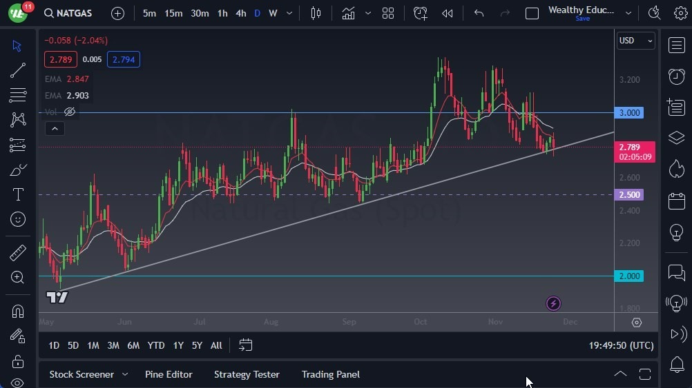Expand the Stock Screener dropdown arrow
This screenshot has width=692, height=388.
pyautogui.click(x=125, y=374)
